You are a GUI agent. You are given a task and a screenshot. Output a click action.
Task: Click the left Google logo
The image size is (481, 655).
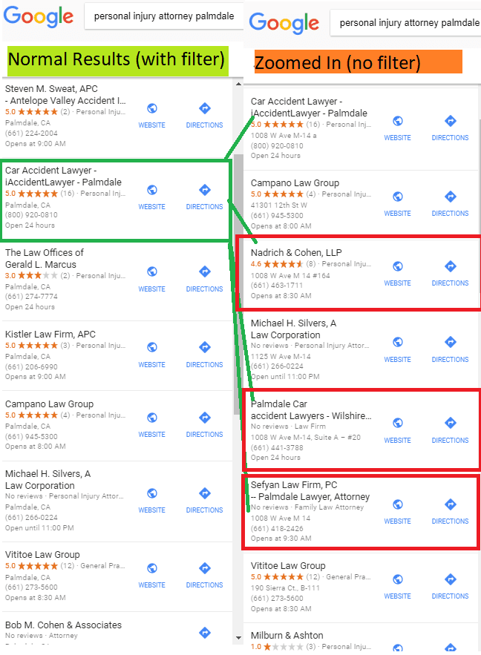click(x=39, y=17)
